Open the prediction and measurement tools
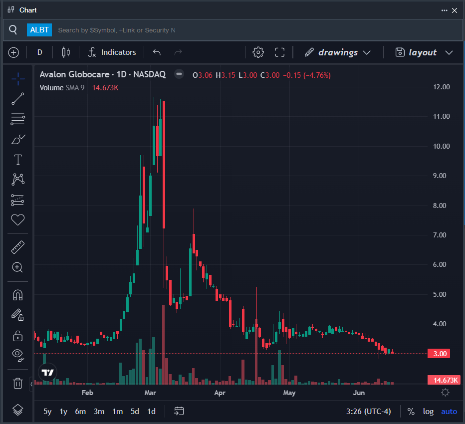Image resolution: width=465 pixels, height=424 pixels. (x=18, y=200)
